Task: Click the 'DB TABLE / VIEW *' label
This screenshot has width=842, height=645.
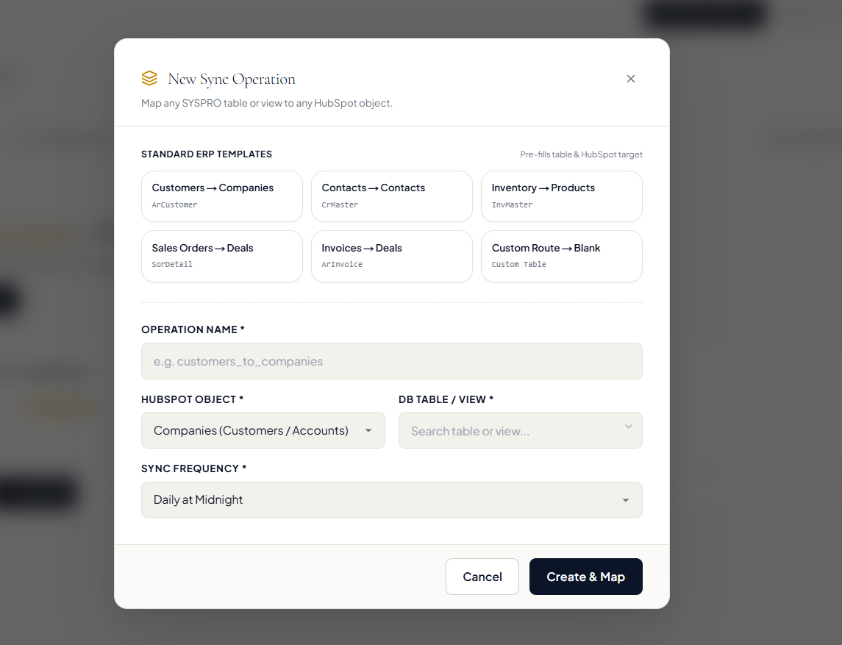Action: pos(446,399)
